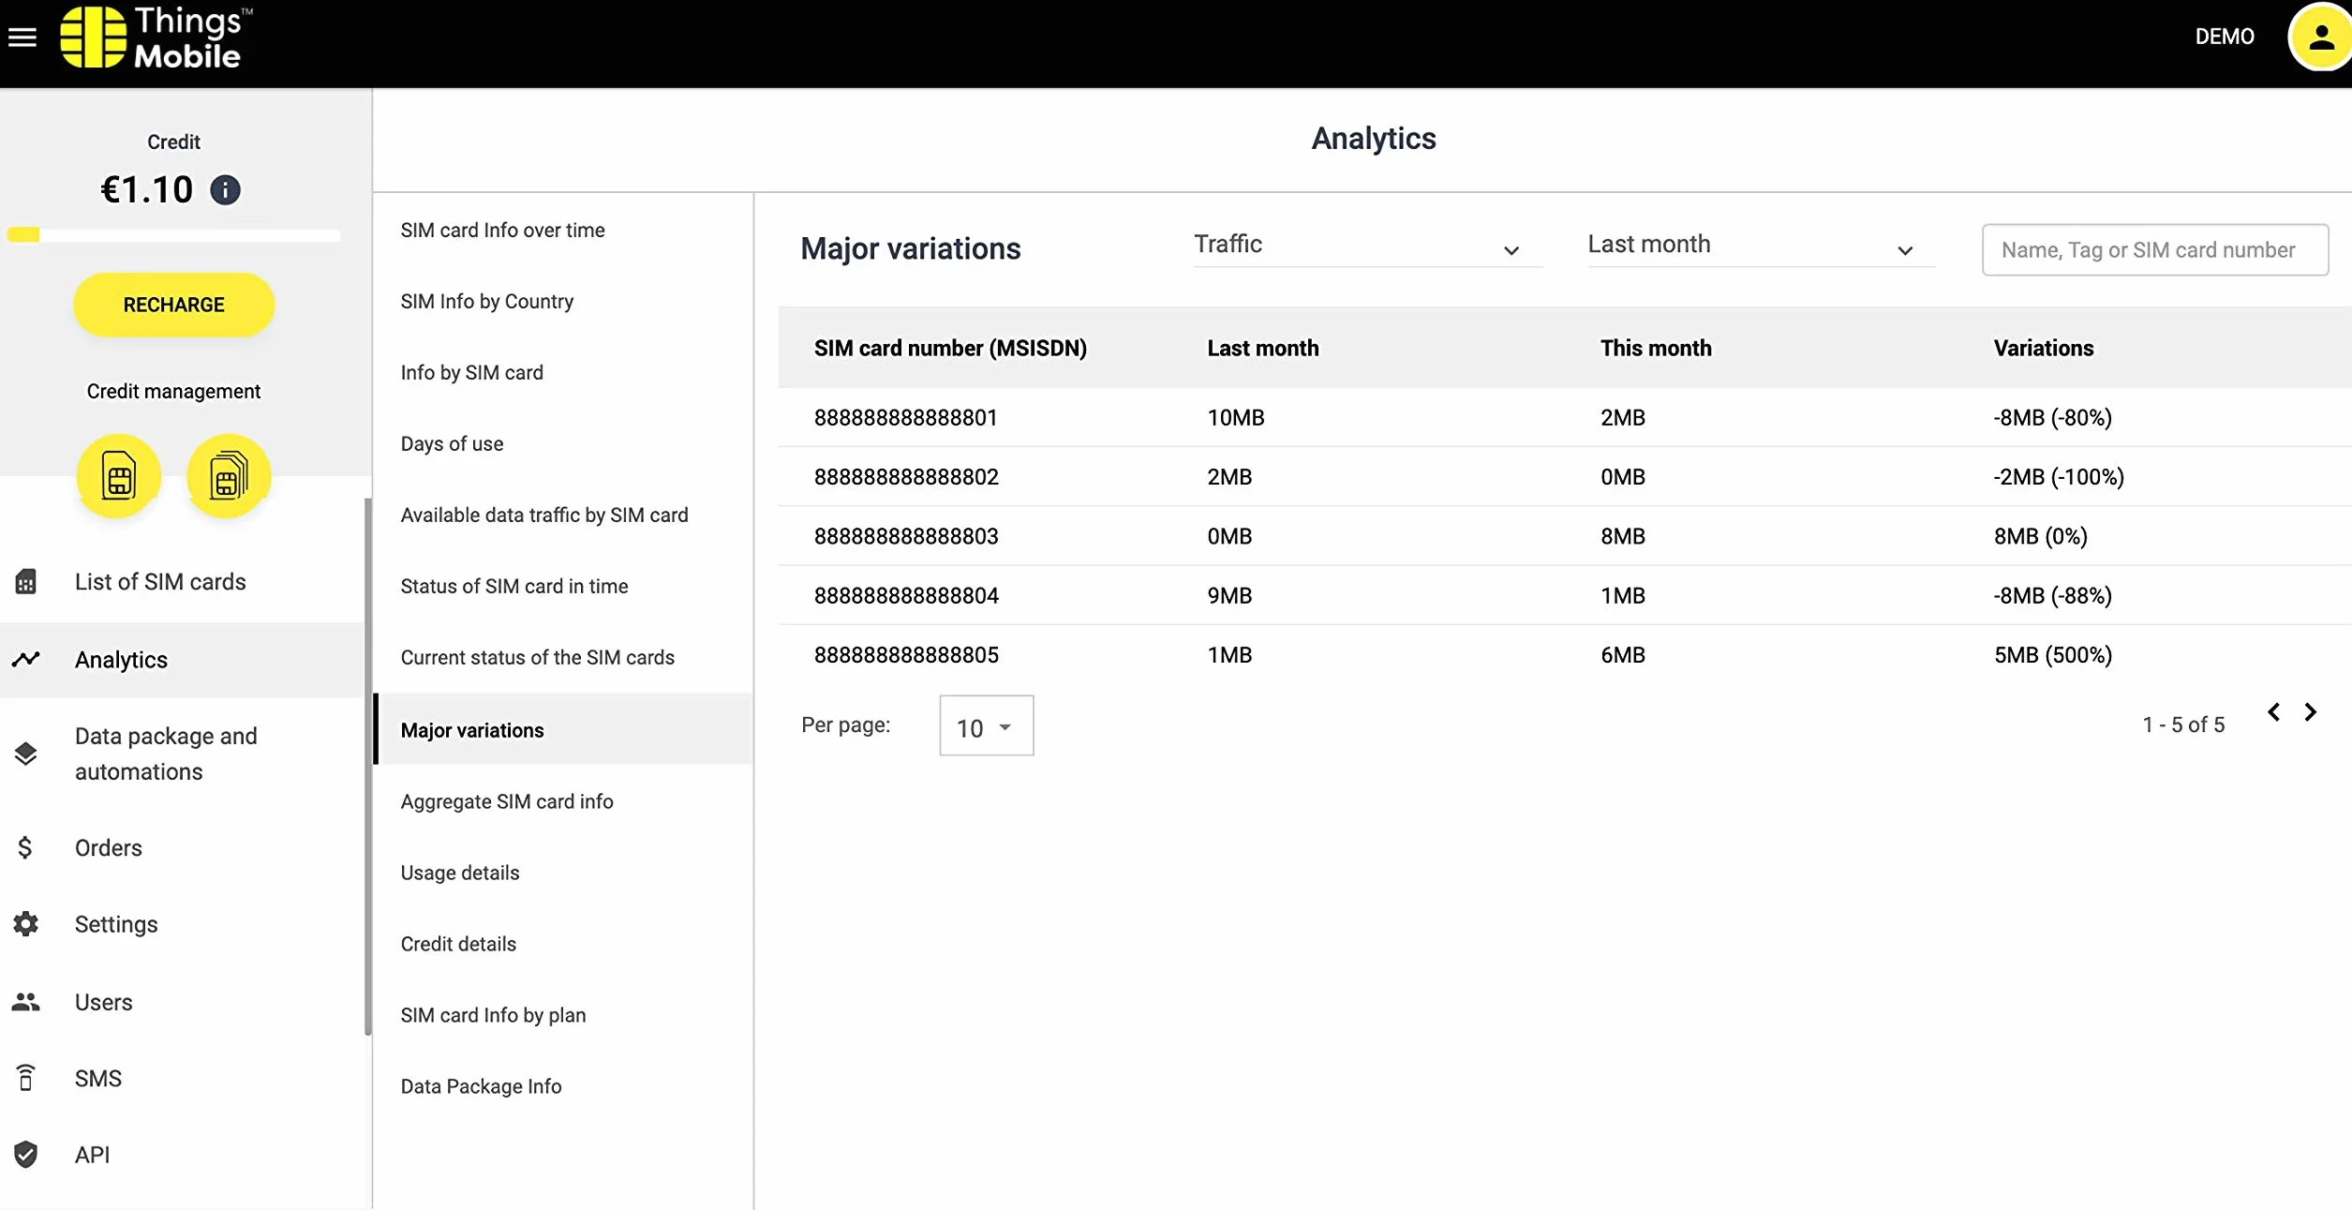Click the Variations column header

pos(2043,349)
